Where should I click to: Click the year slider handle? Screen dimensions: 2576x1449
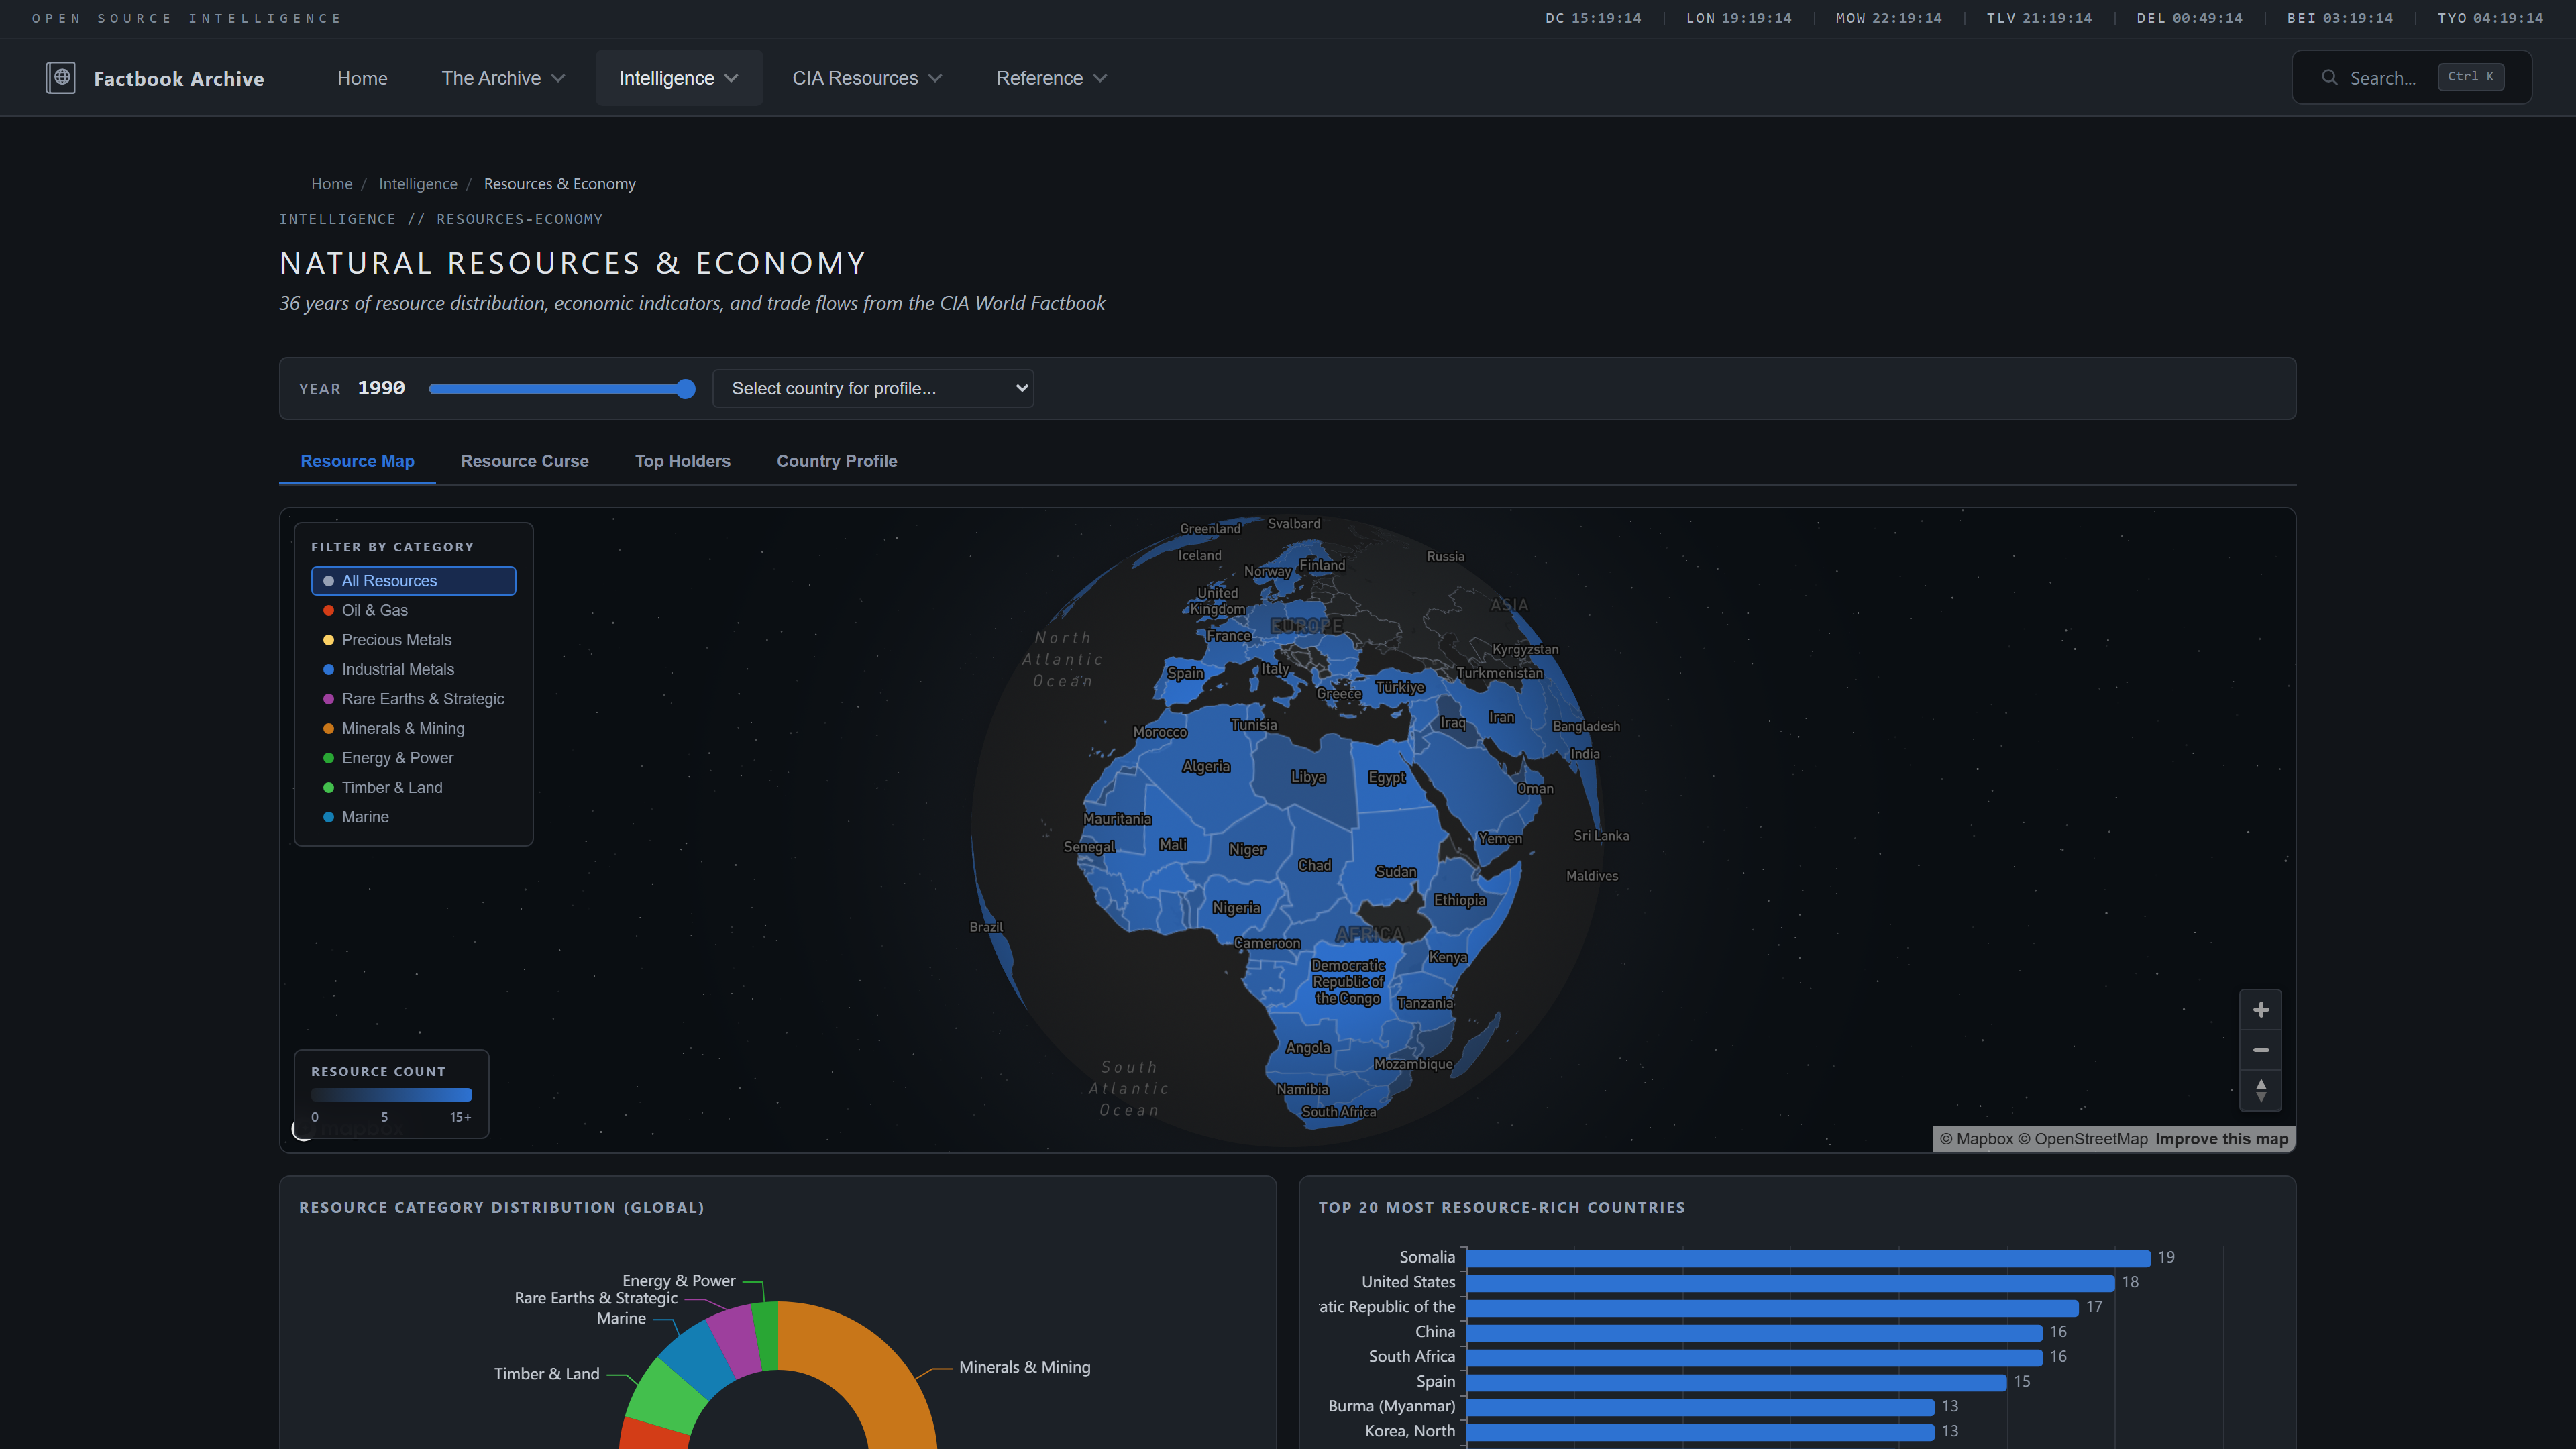pos(685,389)
